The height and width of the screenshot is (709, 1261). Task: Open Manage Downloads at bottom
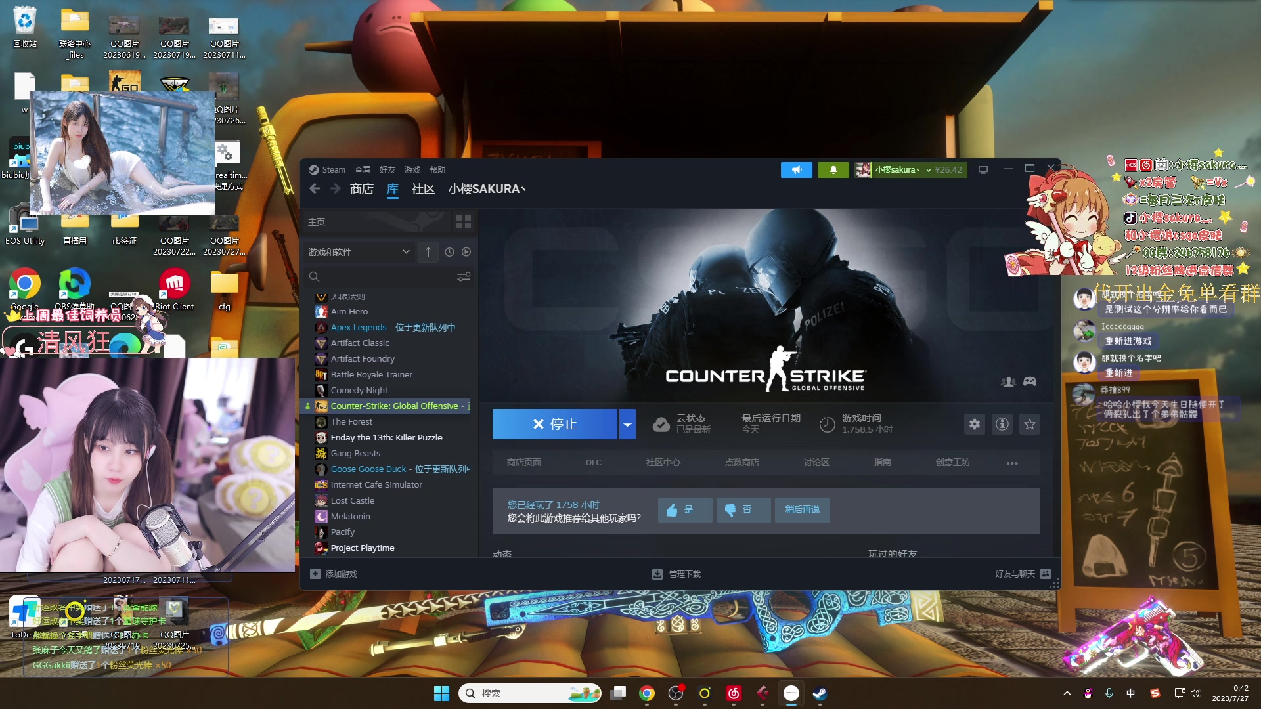point(676,574)
